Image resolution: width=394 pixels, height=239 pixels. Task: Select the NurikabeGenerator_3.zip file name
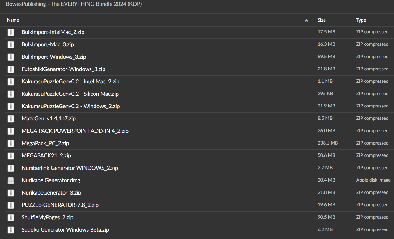tap(51, 193)
